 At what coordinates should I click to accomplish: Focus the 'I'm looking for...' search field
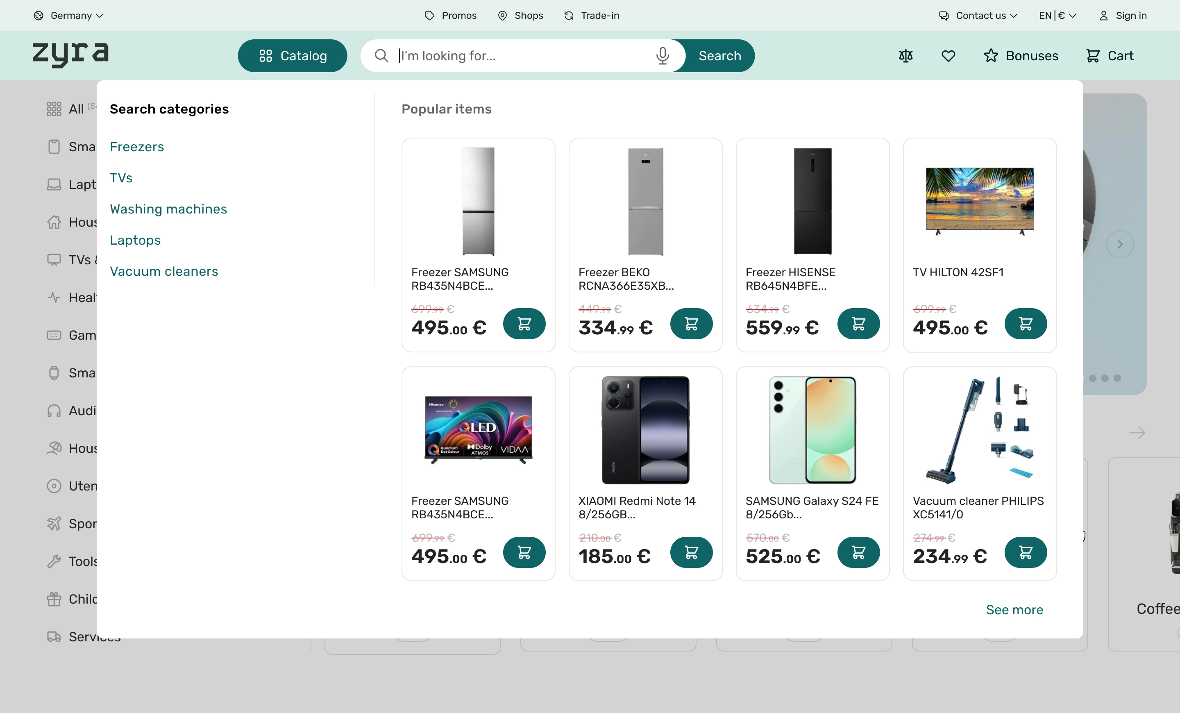[x=522, y=56]
